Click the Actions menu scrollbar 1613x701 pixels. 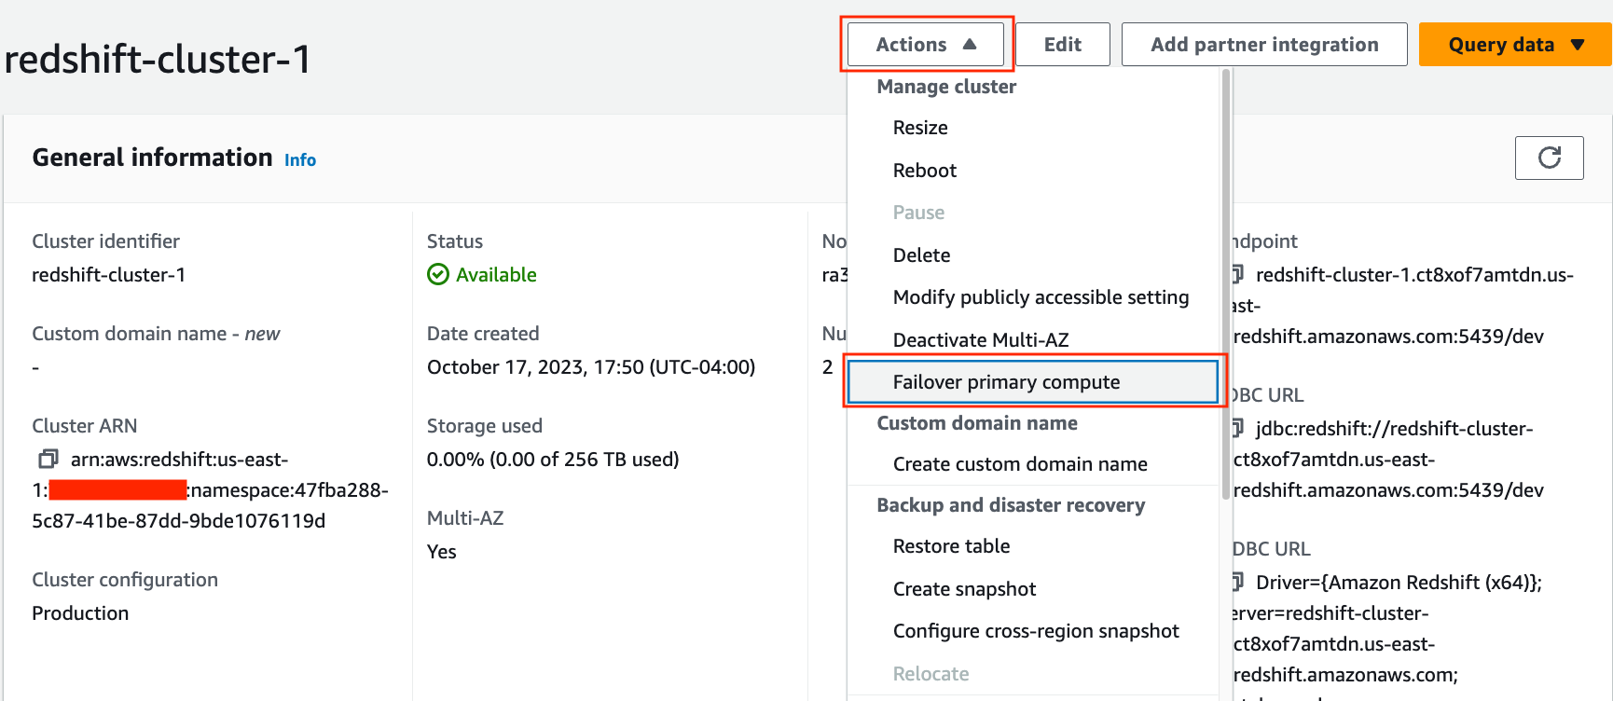click(x=1225, y=280)
